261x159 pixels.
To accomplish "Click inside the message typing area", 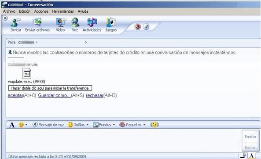I will pos(124,141).
